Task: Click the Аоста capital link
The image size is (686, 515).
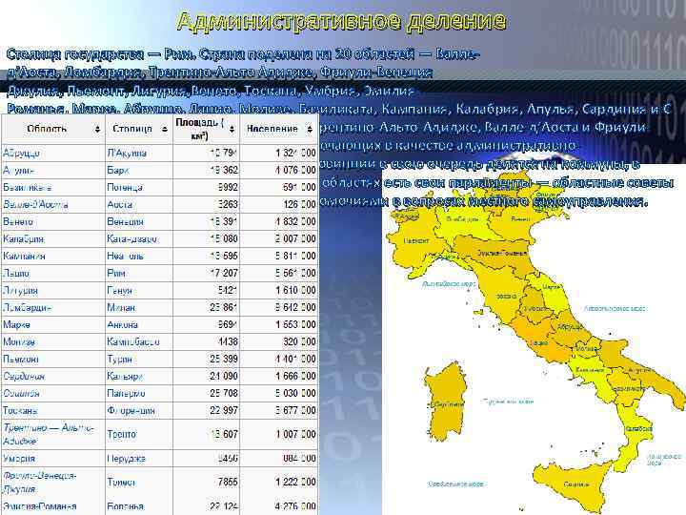Action: (x=119, y=204)
